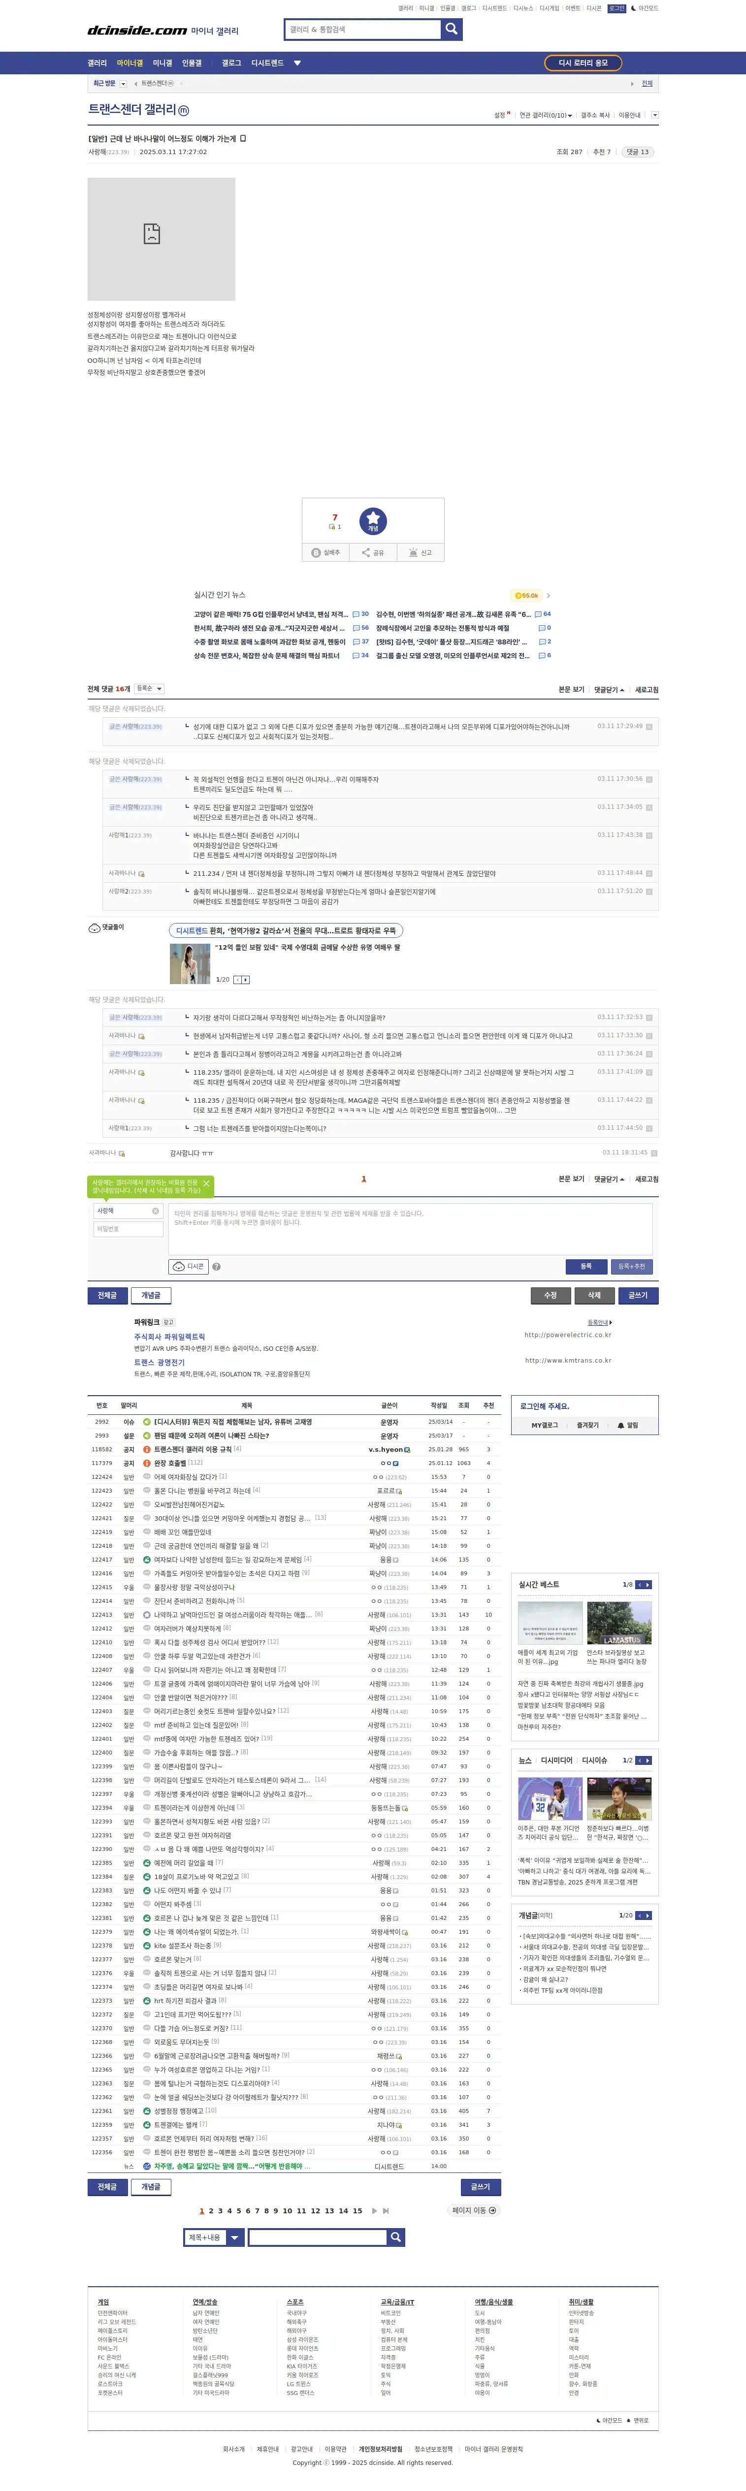This screenshot has width=746, height=2491.
Task: Click the 실베추 button below the post
Action: (326, 552)
